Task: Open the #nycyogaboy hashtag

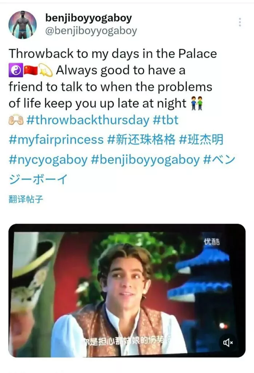Action: click(x=48, y=160)
